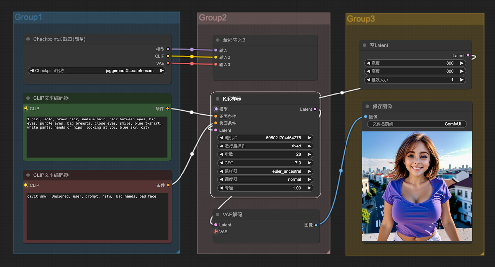Click the 负面条件 input port on K采样器
Viewport: 495px width, 267px height.
click(216, 123)
